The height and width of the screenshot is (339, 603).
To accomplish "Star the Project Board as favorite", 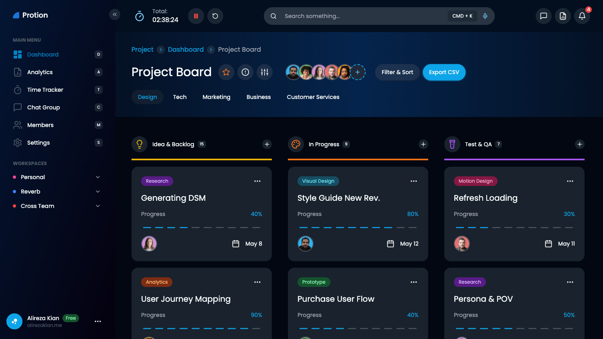I will (x=226, y=72).
